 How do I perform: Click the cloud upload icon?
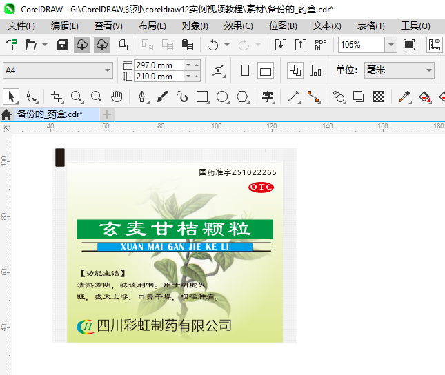pos(102,45)
